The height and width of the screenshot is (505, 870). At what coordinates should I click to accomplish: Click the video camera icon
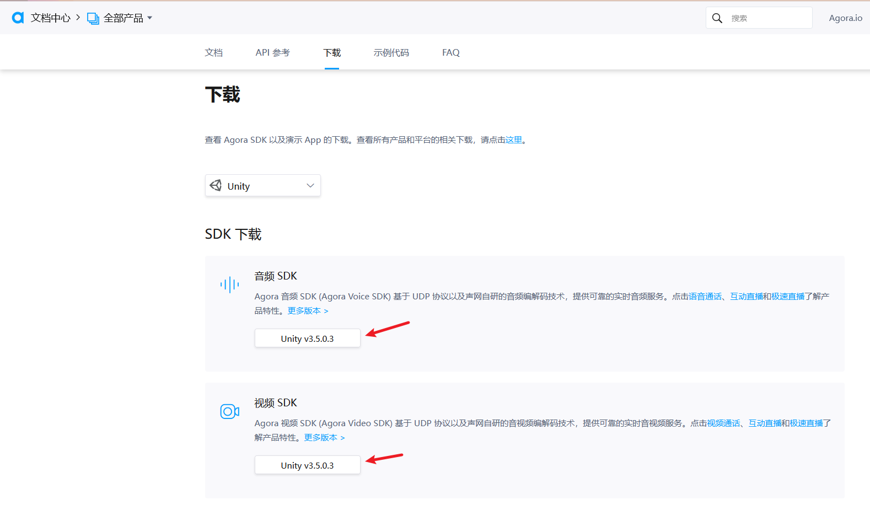coord(229,411)
